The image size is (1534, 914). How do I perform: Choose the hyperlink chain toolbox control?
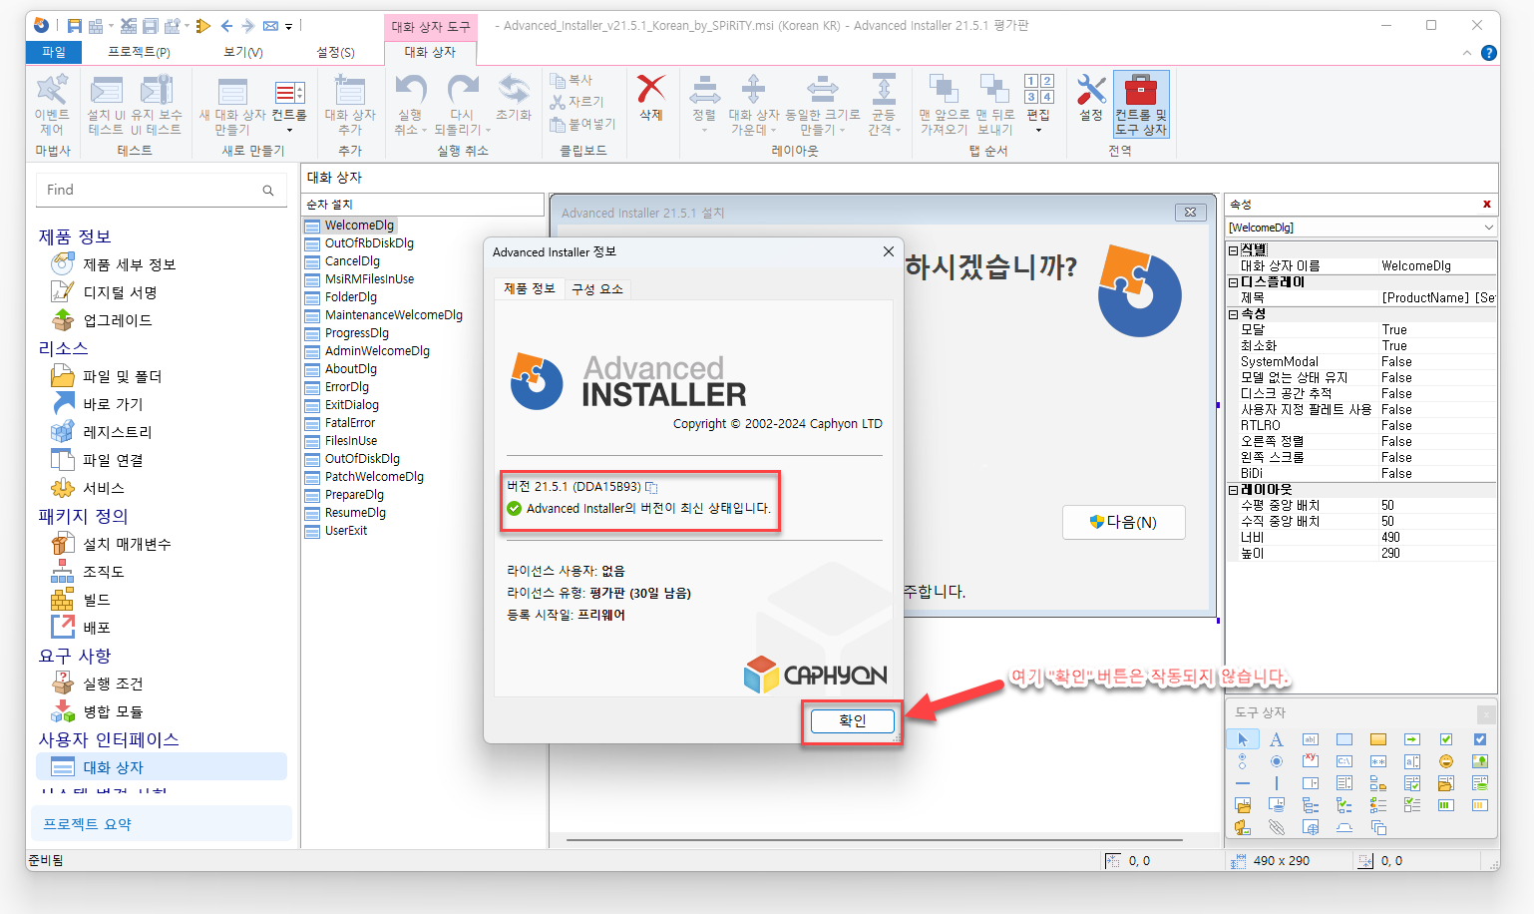1277,827
